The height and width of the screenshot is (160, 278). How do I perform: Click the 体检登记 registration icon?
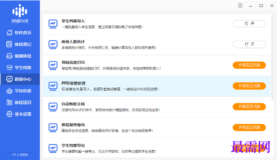tap(9, 44)
